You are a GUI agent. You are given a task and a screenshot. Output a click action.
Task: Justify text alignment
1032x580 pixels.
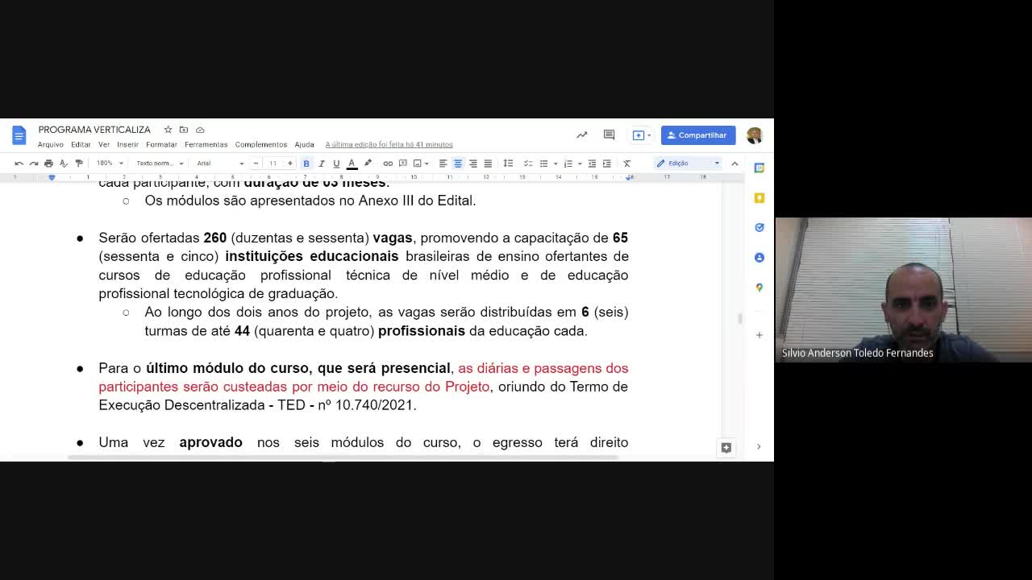[488, 164]
